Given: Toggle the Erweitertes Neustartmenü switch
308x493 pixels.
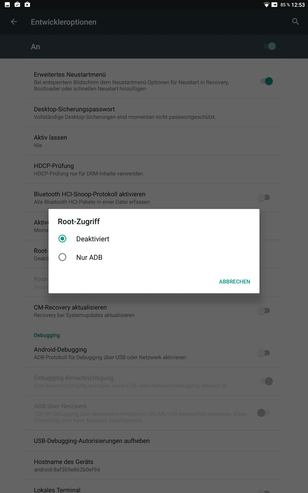Looking at the screenshot, I should (x=266, y=81).
